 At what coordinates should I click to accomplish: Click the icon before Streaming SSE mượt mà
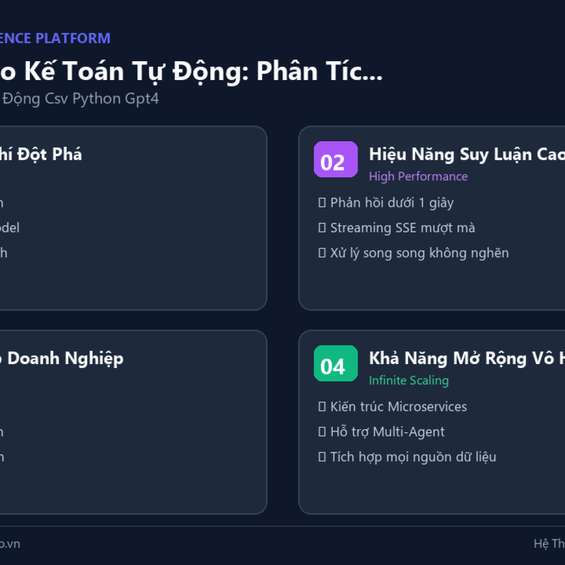click(322, 228)
